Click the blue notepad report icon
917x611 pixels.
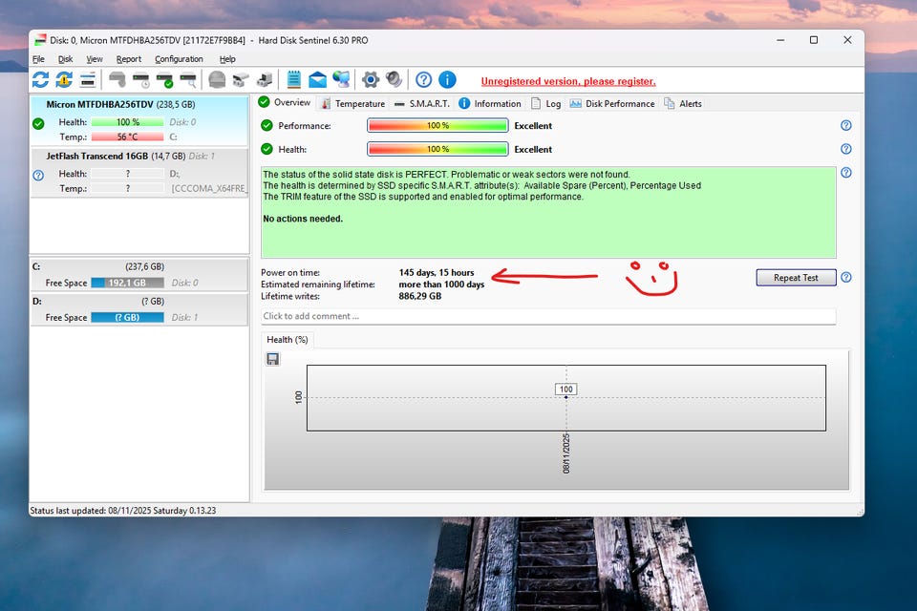294,79
